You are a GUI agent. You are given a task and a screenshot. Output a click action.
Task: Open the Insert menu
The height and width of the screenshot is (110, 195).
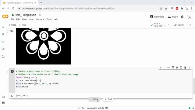pyautogui.click(x=31, y=19)
